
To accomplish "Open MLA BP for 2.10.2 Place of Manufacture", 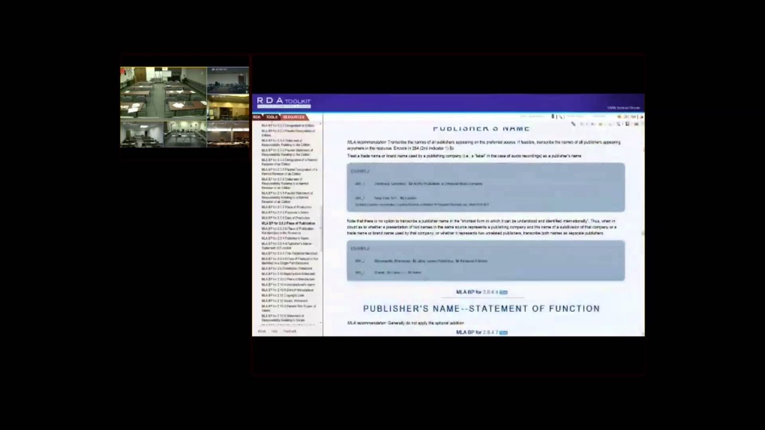I will pyautogui.click(x=288, y=279).
